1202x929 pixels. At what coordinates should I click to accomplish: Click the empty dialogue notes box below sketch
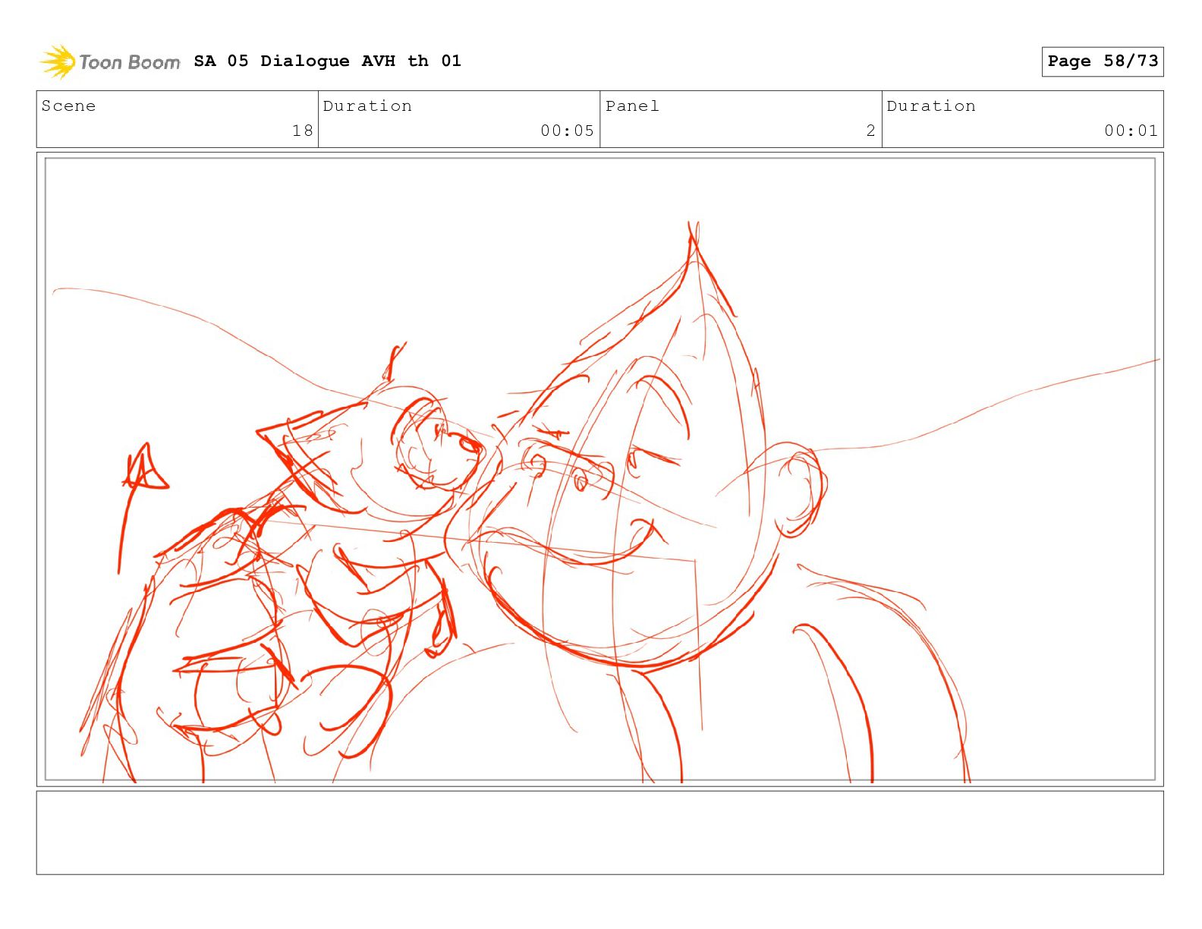click(x=600, y=833)
